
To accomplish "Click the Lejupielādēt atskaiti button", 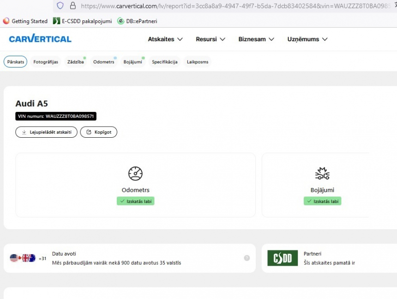I will pyautogui.click(x=46, y=132).
